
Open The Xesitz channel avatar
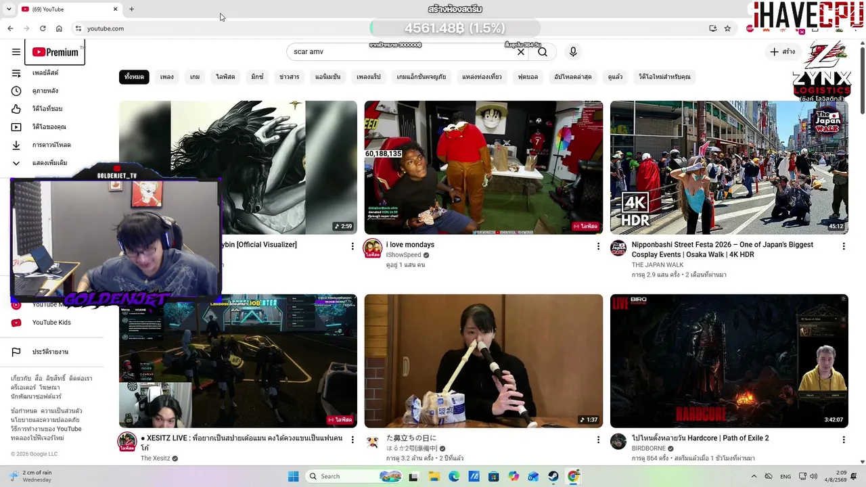(127, 442)
